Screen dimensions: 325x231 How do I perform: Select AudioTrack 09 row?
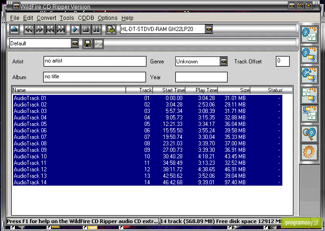coord(147,150)
